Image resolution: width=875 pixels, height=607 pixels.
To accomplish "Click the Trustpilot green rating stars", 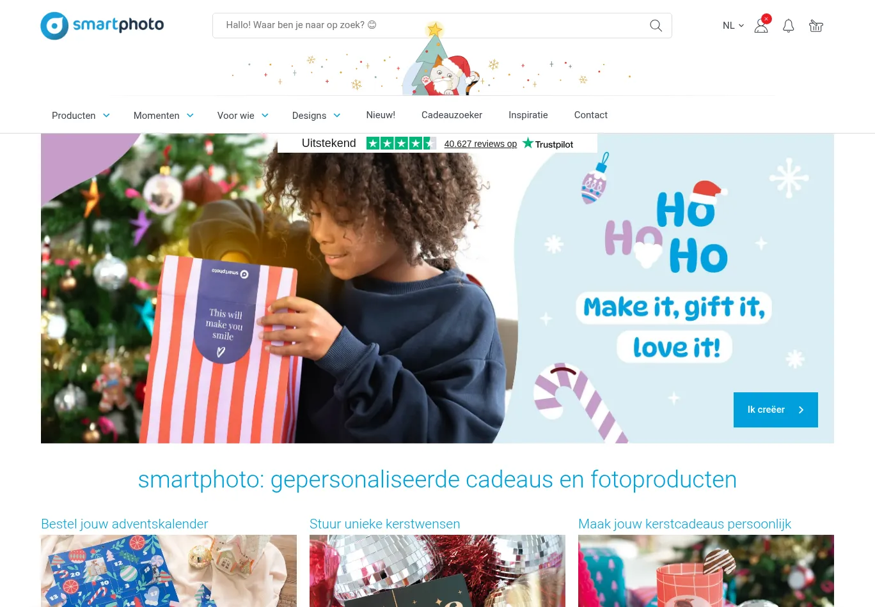I will [401, 144].
